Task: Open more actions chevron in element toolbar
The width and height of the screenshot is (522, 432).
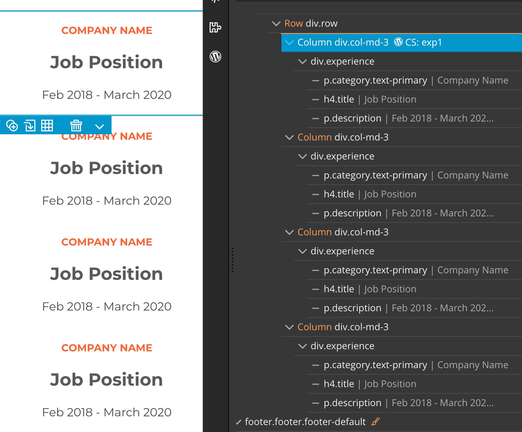Action: tap(100, 127)
